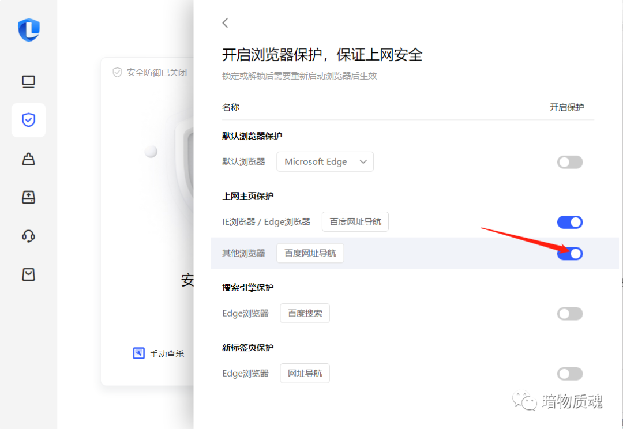Open the drive upload sidebar icon
Viewport: 623px width, 429px height.
(x=29, y=197)
